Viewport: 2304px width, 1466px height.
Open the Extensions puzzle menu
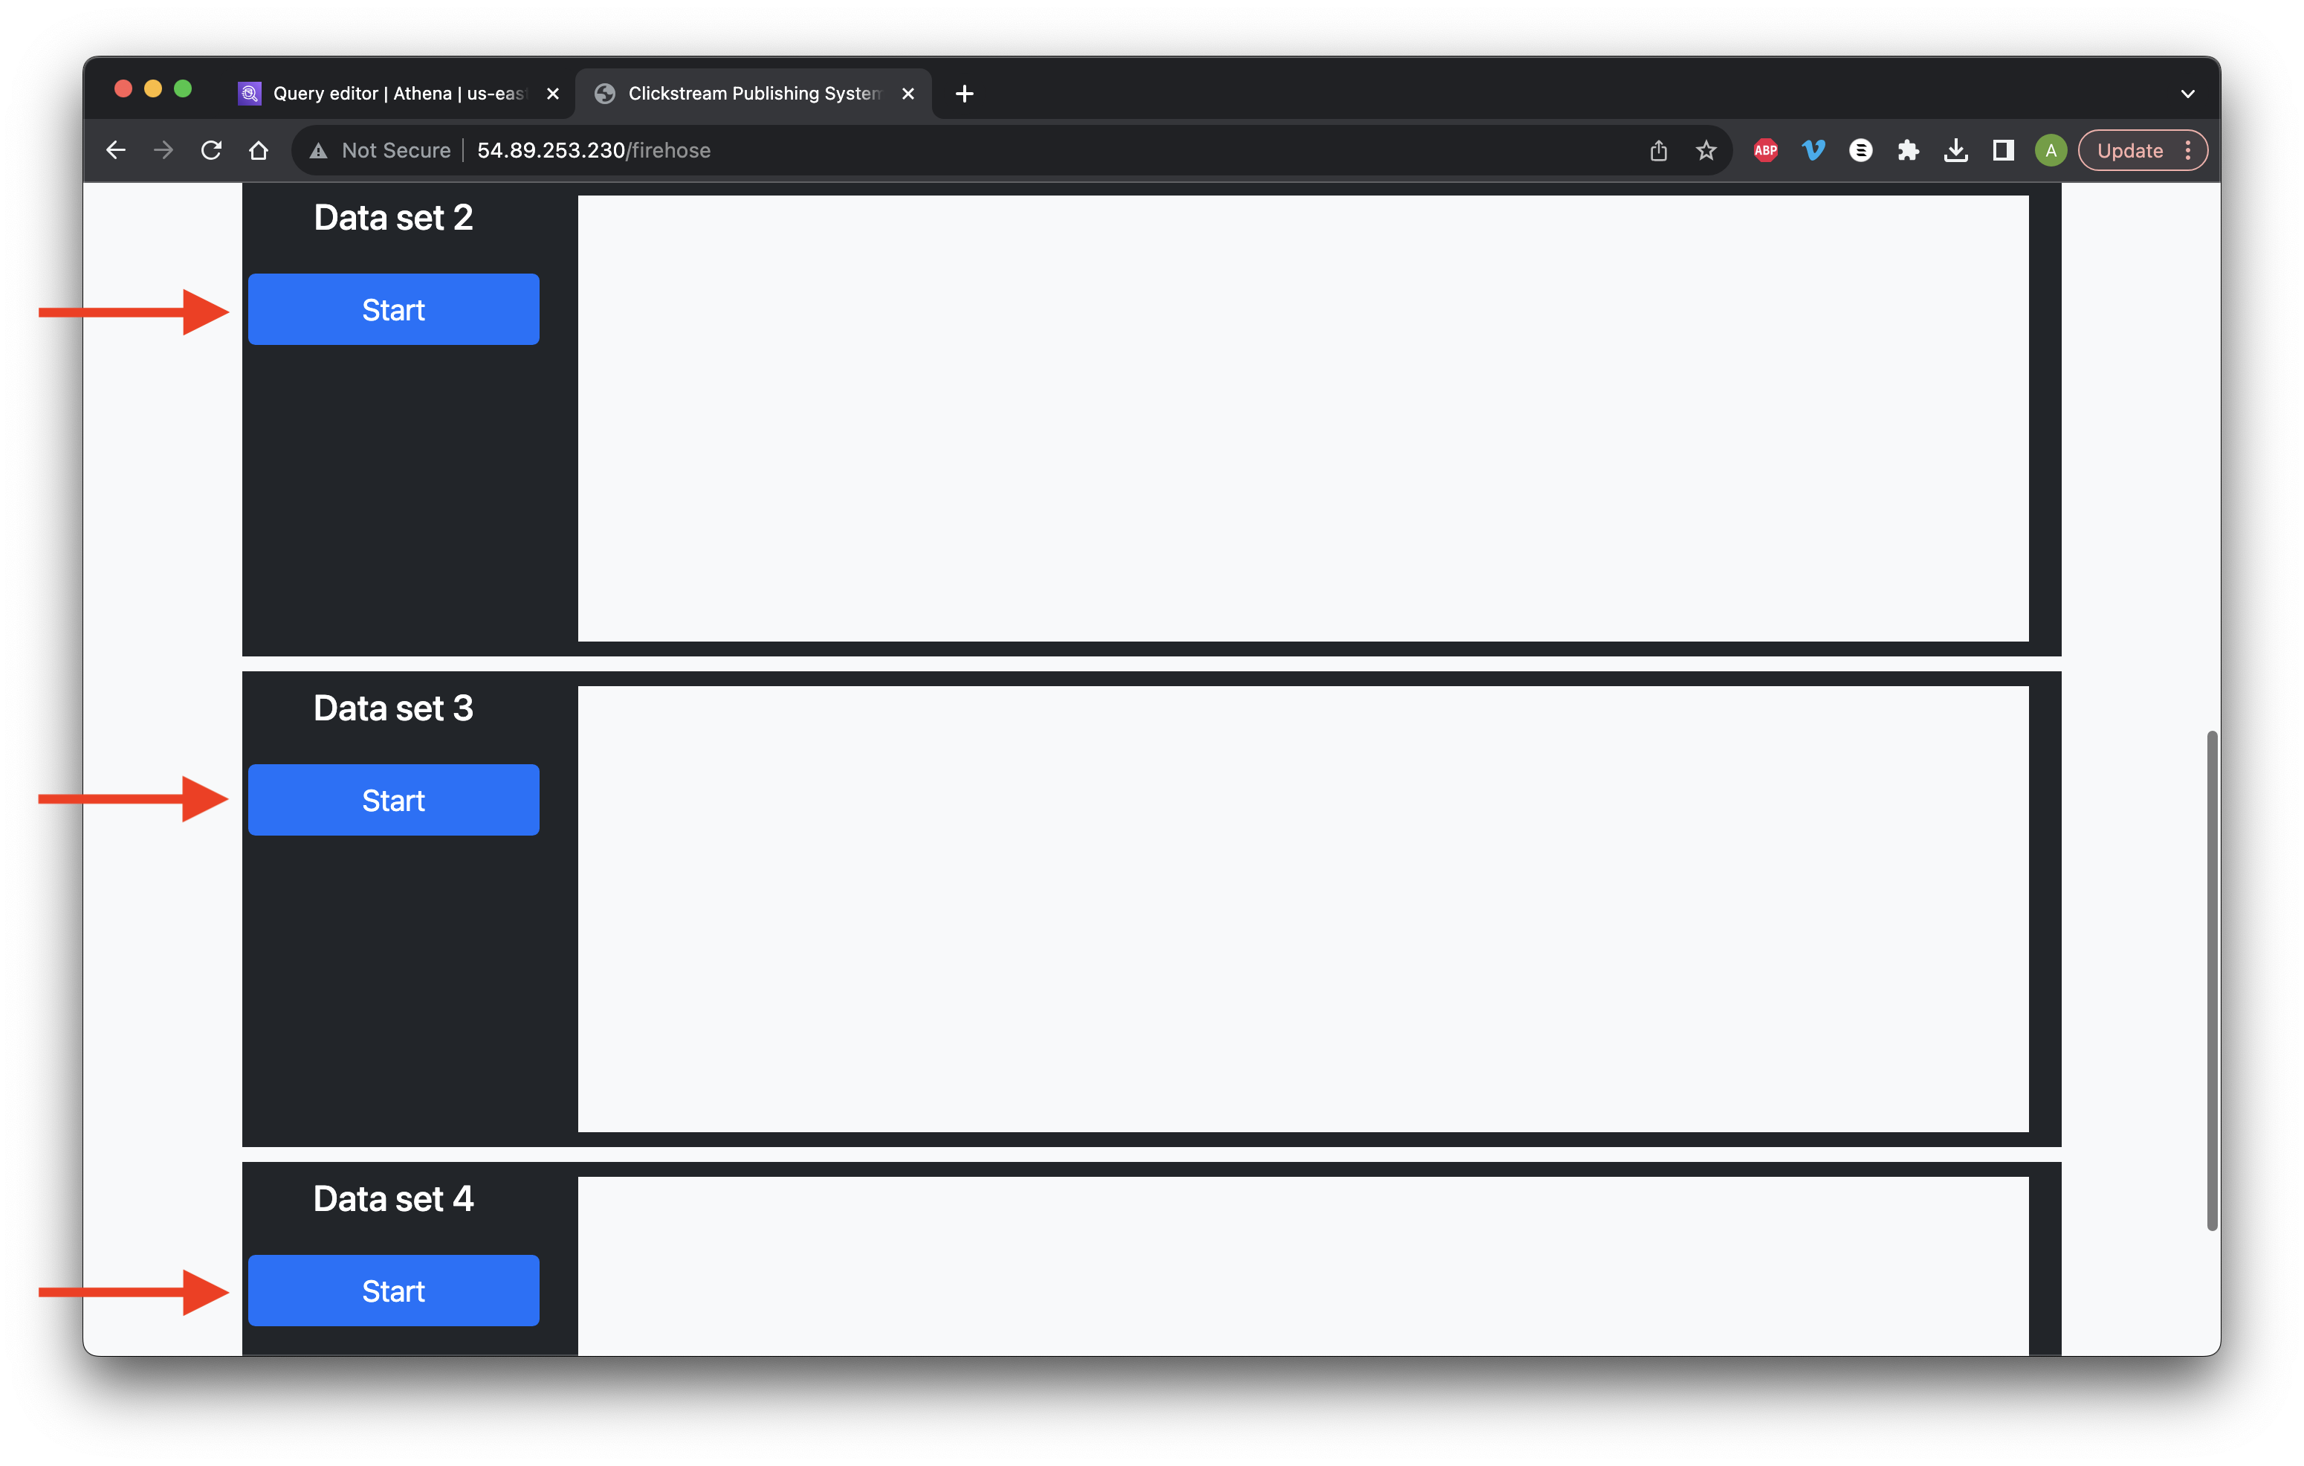point(1908,150)
